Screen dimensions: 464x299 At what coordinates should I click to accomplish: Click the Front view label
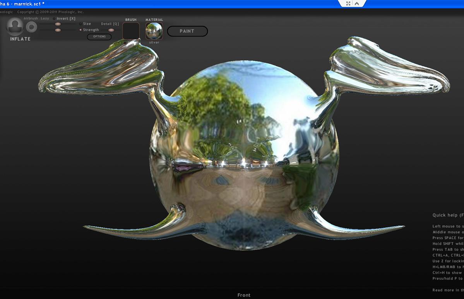[244, 295]
